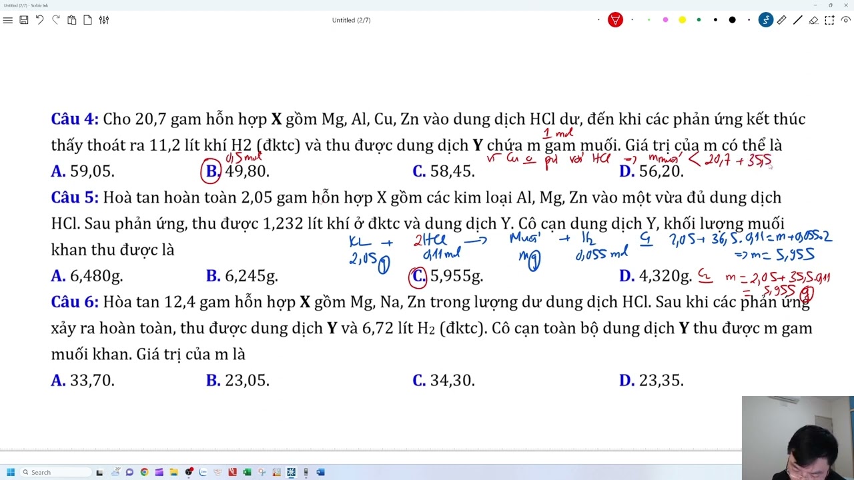854x480 pixels.
Task: Open the settings sliders icon
Action: pos(104,20)
